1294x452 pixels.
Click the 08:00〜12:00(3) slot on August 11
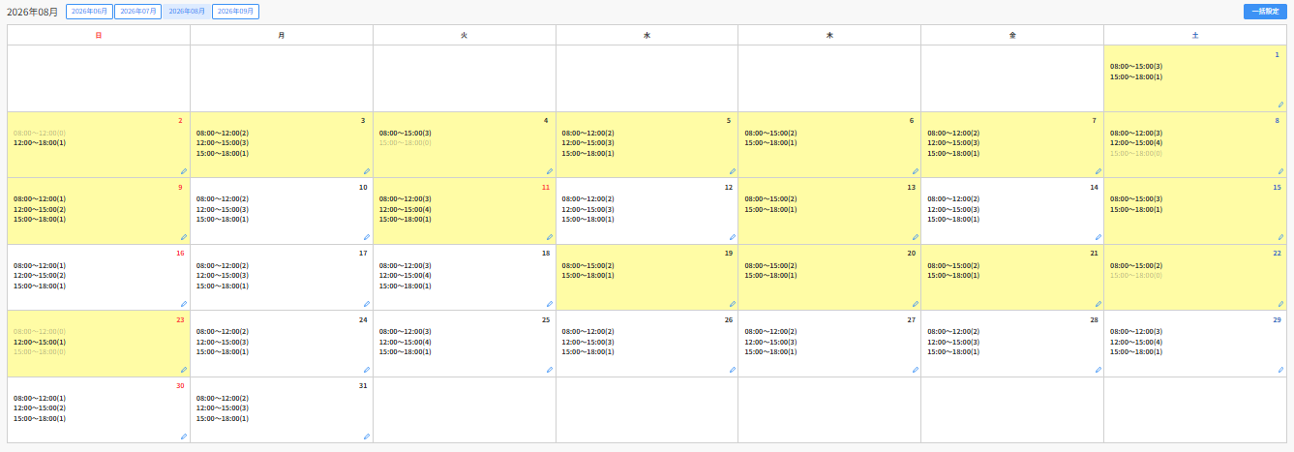406,199
